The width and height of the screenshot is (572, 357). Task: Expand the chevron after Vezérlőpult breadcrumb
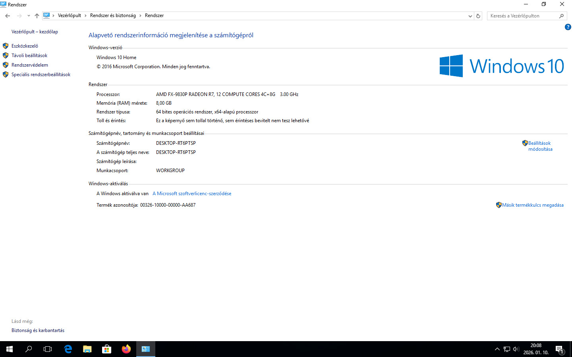coord(85,15)
